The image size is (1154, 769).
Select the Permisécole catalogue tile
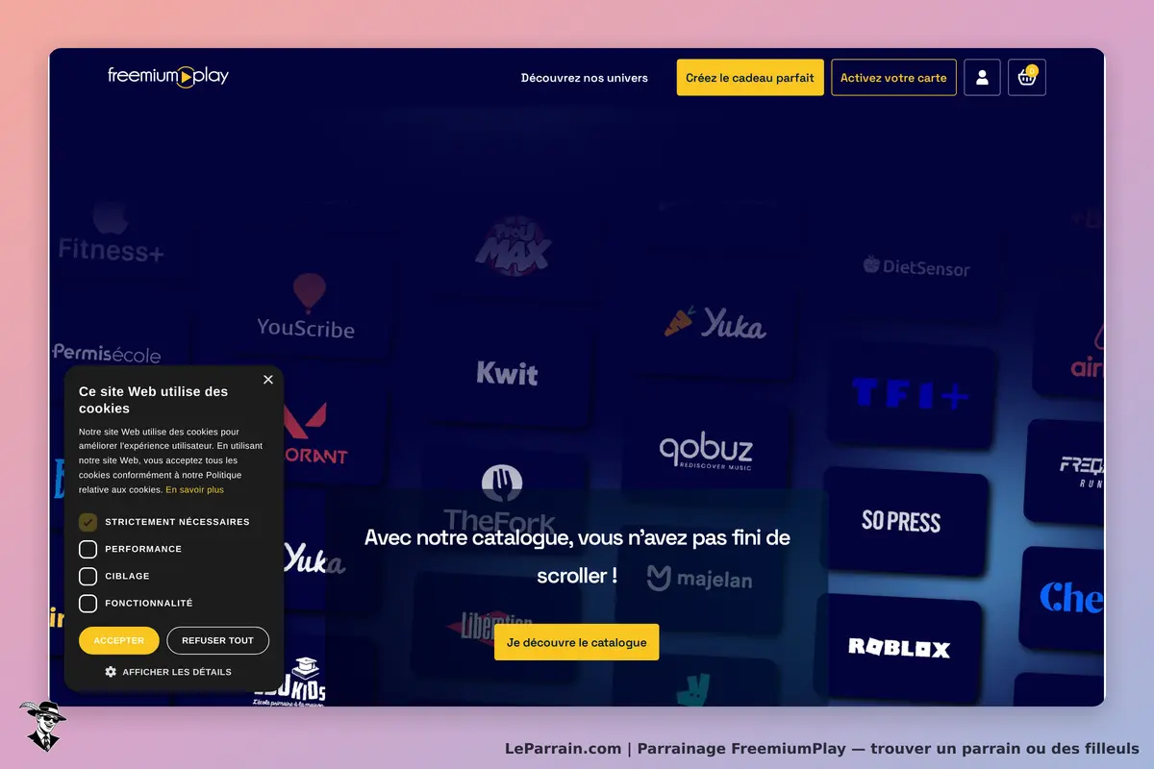[107, 354]
